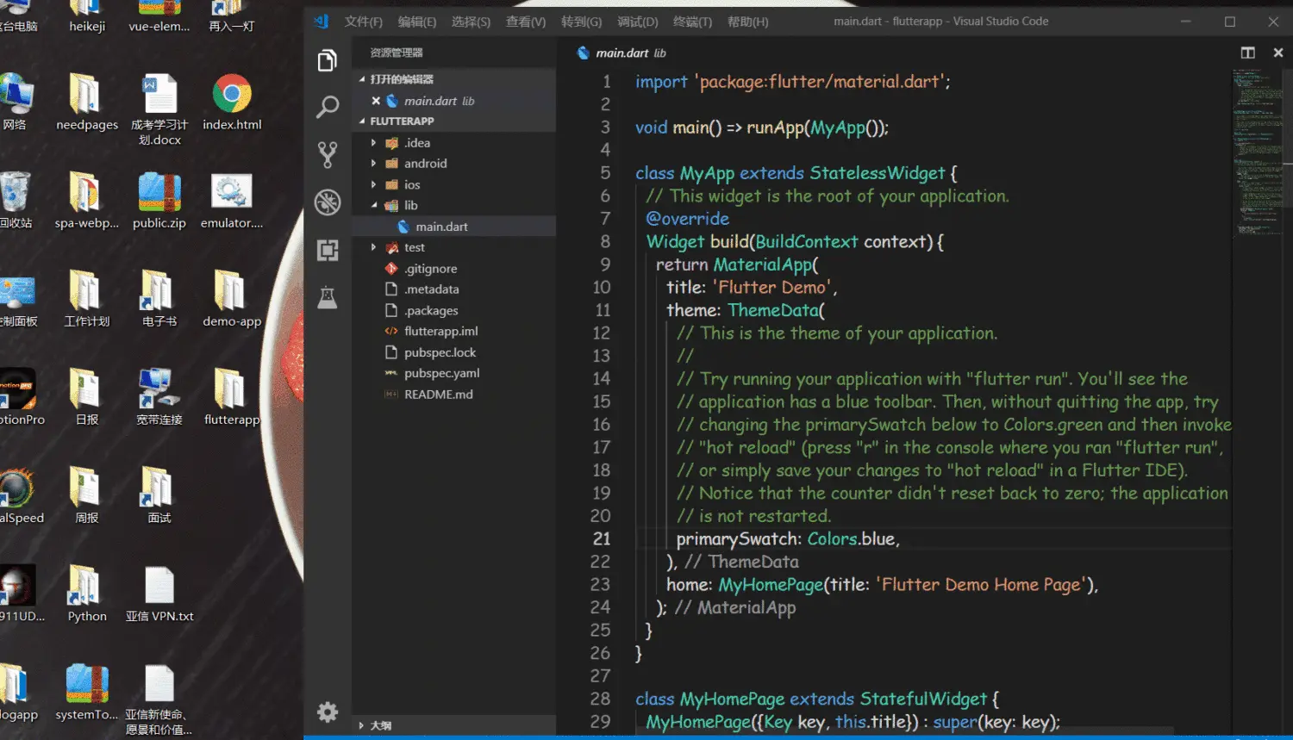Select the 工作计划 desktop folder
Viewport: 1293px width, 740px height.
[87, 299]
